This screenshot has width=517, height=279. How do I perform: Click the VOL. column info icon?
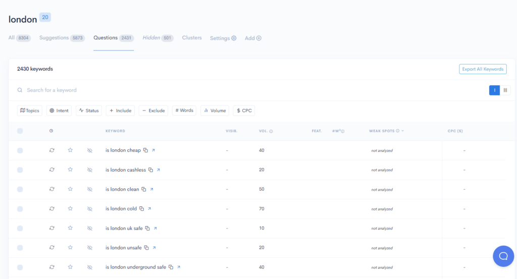click(x=271, y=131)
